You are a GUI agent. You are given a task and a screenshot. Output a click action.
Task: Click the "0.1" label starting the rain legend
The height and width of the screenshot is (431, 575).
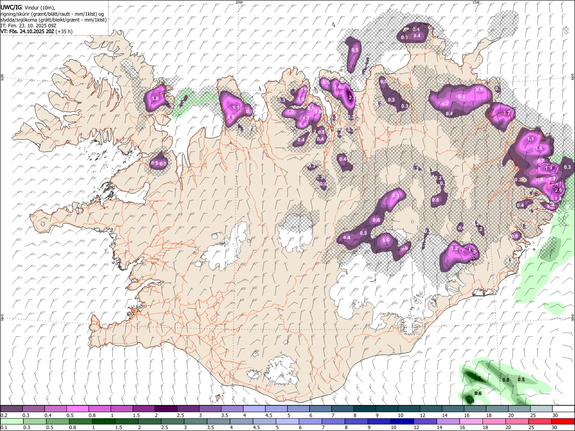(x=4, y=428)
